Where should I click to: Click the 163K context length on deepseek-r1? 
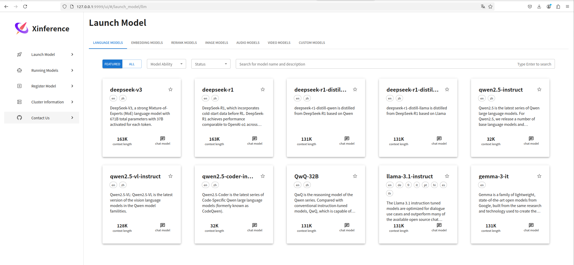click(x=214, y=141)
